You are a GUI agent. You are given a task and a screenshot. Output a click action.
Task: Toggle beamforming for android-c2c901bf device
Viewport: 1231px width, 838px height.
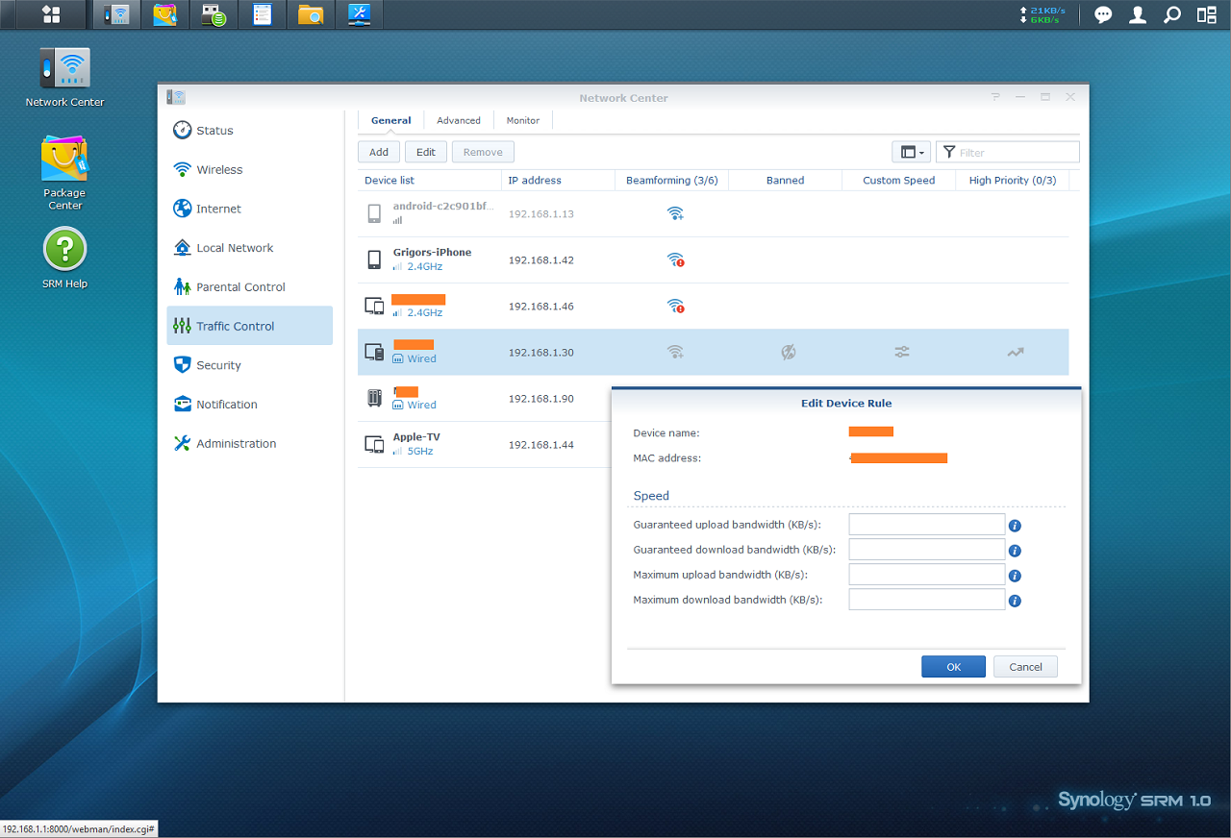tap(675, 213)
